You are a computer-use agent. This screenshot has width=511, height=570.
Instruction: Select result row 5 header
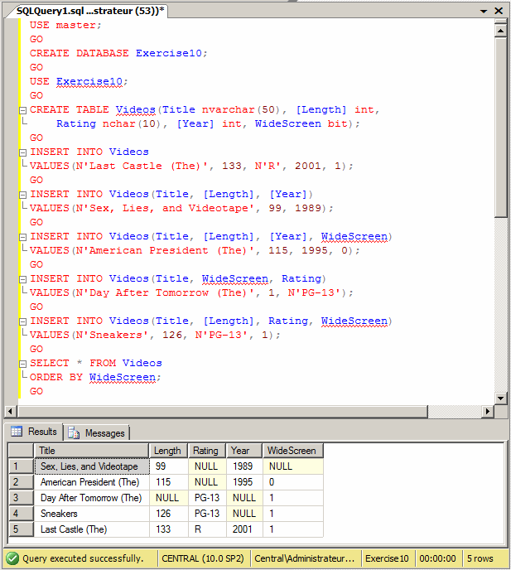click(21, 529)
